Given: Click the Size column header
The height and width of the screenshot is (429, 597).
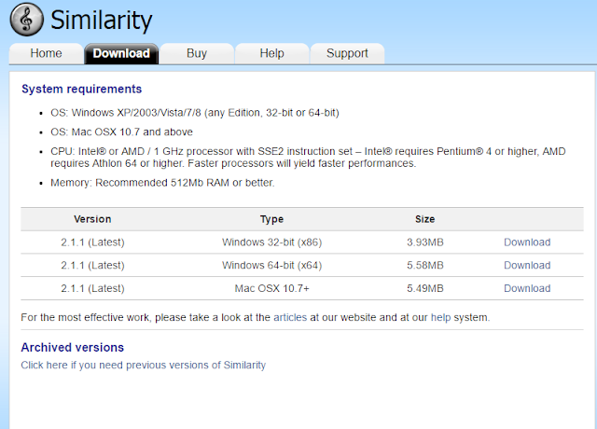Looking at the screenshot, I should pos(425,219).
